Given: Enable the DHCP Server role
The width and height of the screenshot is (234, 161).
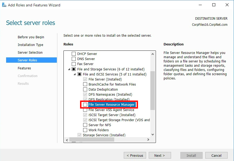Looking at the screenshot, I should (74, 54).
